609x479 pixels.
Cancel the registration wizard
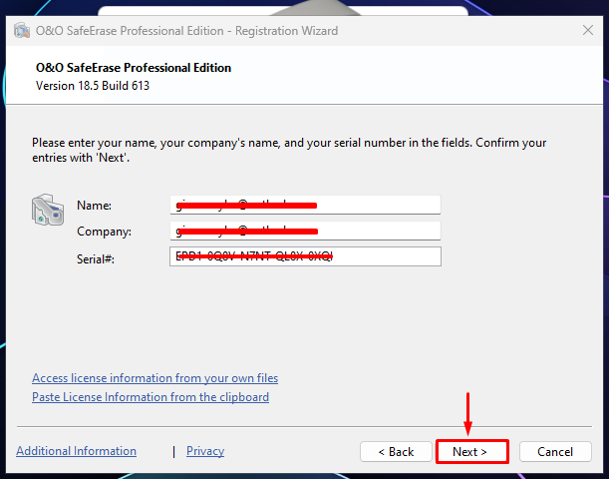[555, 452]
